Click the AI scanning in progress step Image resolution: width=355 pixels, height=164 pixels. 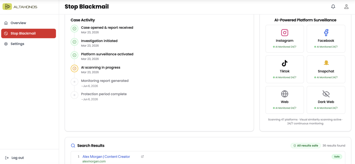pyautogui.click(x=101, y=67)
